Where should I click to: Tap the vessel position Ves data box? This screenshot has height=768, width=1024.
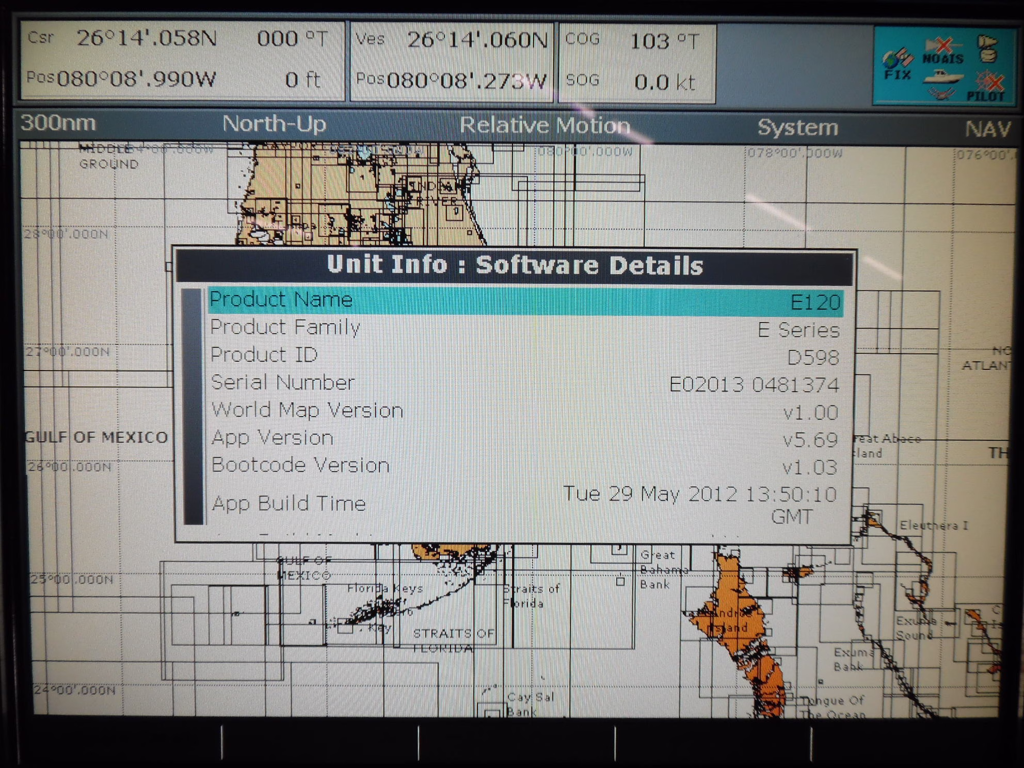[x=451, y=61]
